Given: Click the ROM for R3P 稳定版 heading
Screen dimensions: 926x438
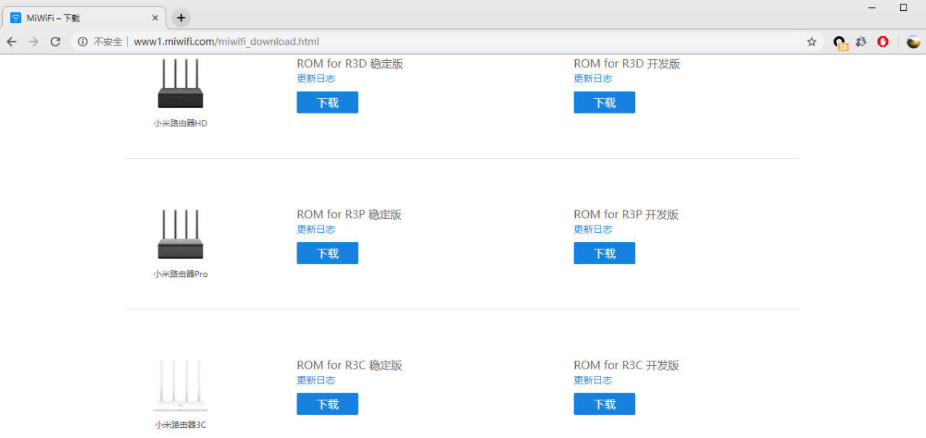Looking at the screenshot, I should (349, 215).
